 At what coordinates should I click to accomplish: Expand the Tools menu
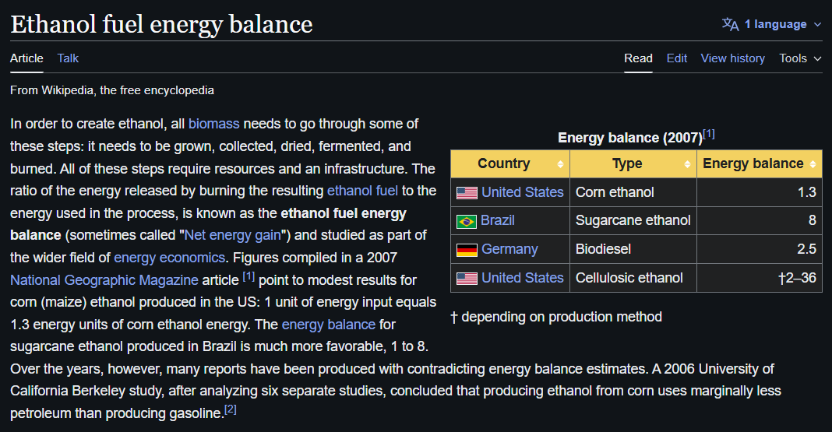800,58
